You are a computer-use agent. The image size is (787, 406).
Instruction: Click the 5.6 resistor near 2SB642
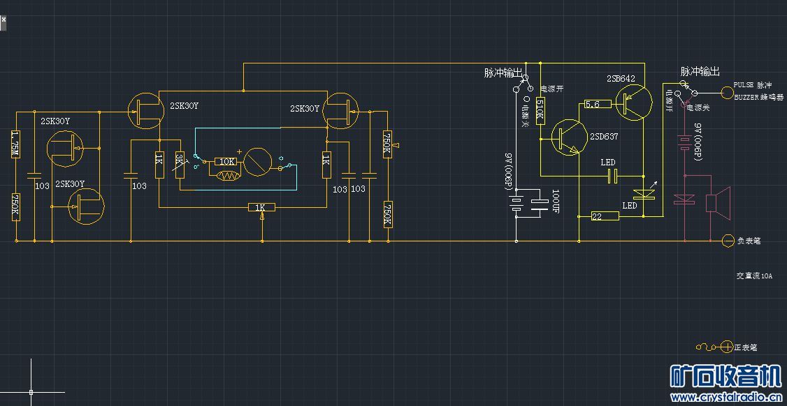[x=598, y=104]
